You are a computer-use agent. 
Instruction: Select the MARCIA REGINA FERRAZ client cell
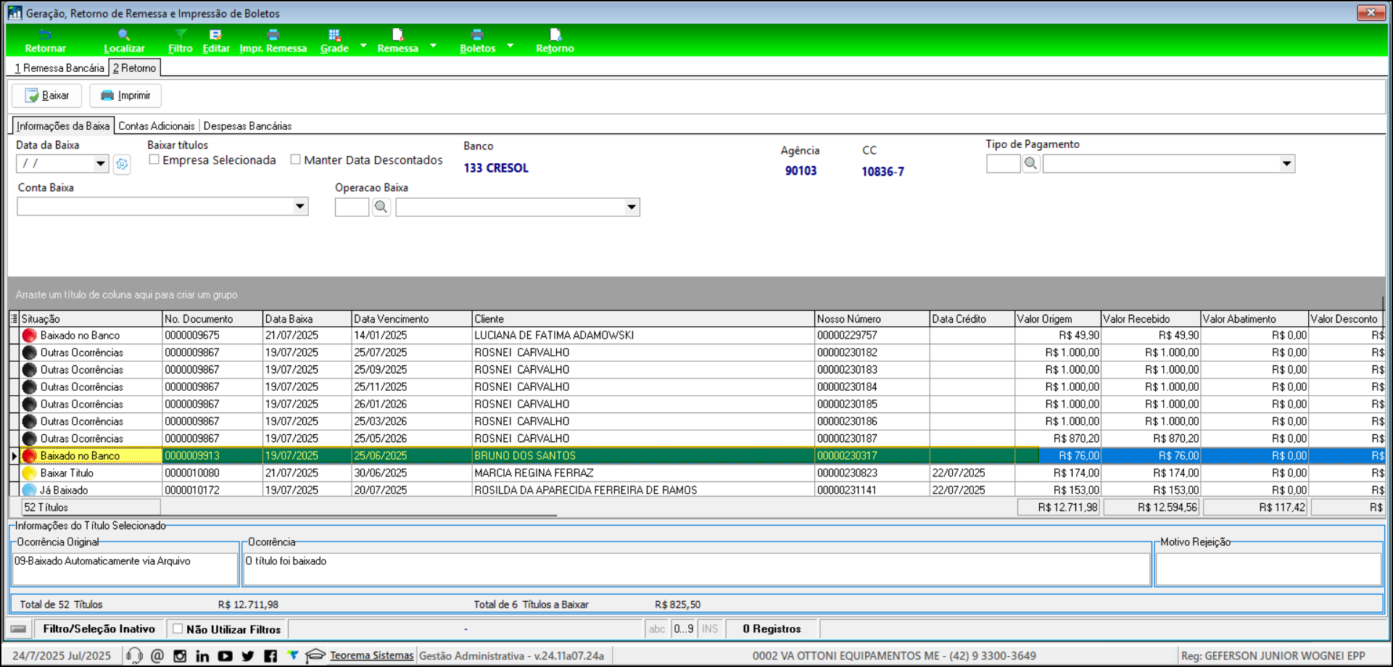(643, 473)
